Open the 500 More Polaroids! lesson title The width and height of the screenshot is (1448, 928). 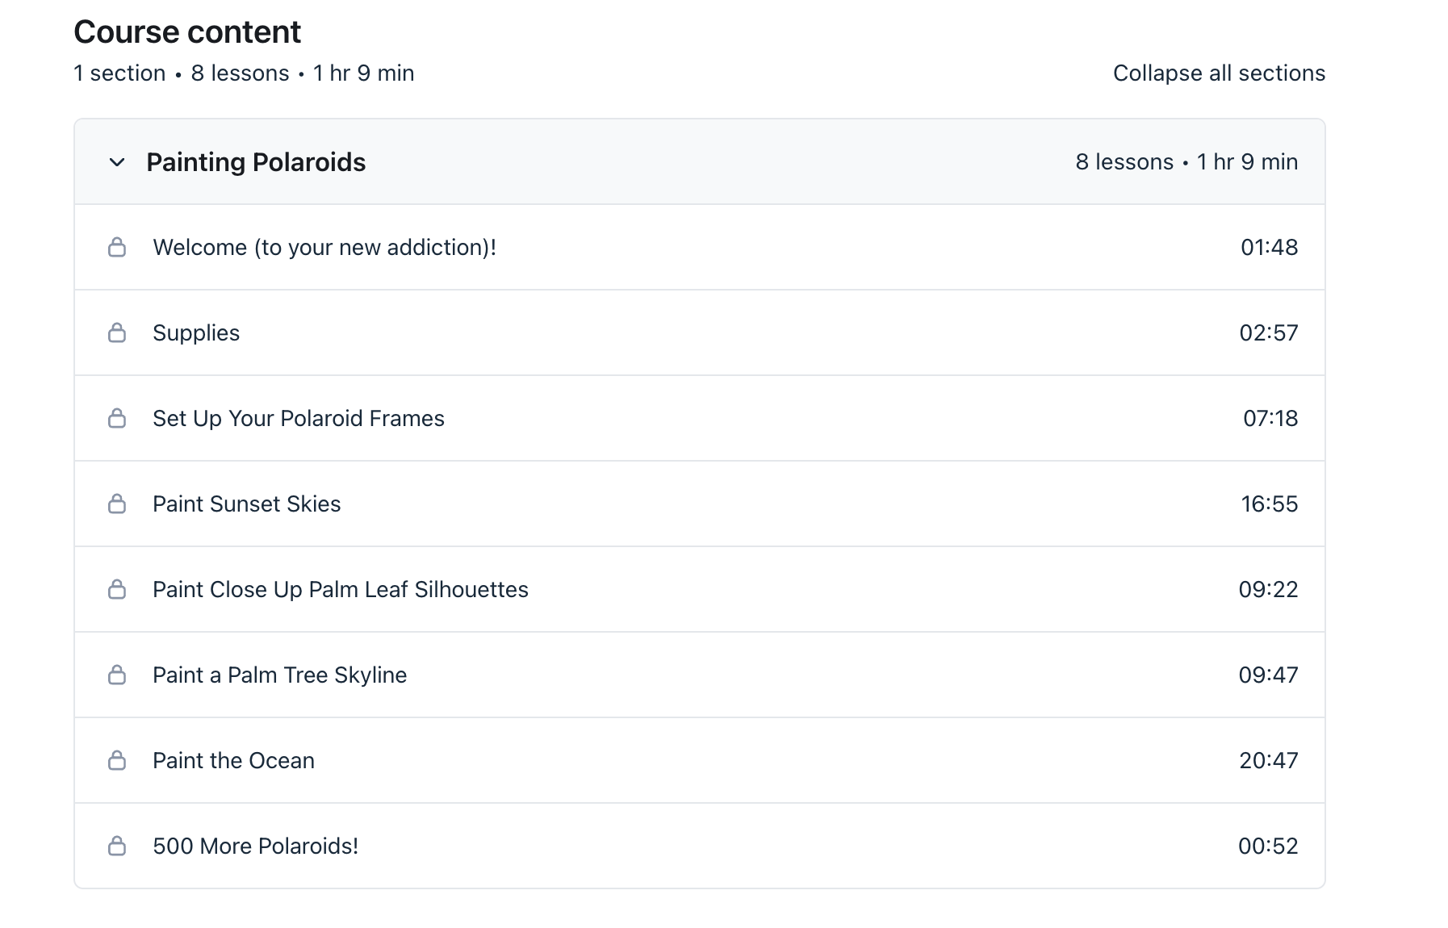coord(255,846)
